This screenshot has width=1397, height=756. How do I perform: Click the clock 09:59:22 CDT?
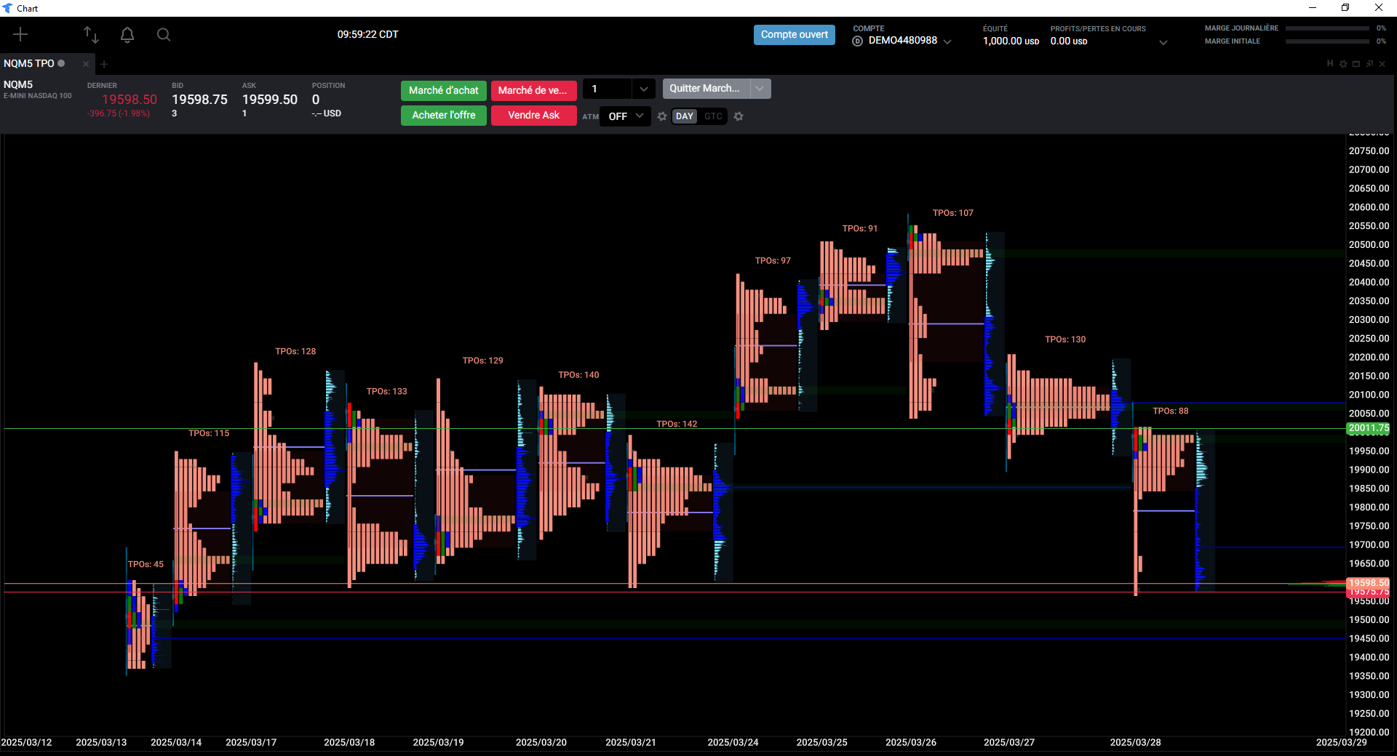pos(367,35)
